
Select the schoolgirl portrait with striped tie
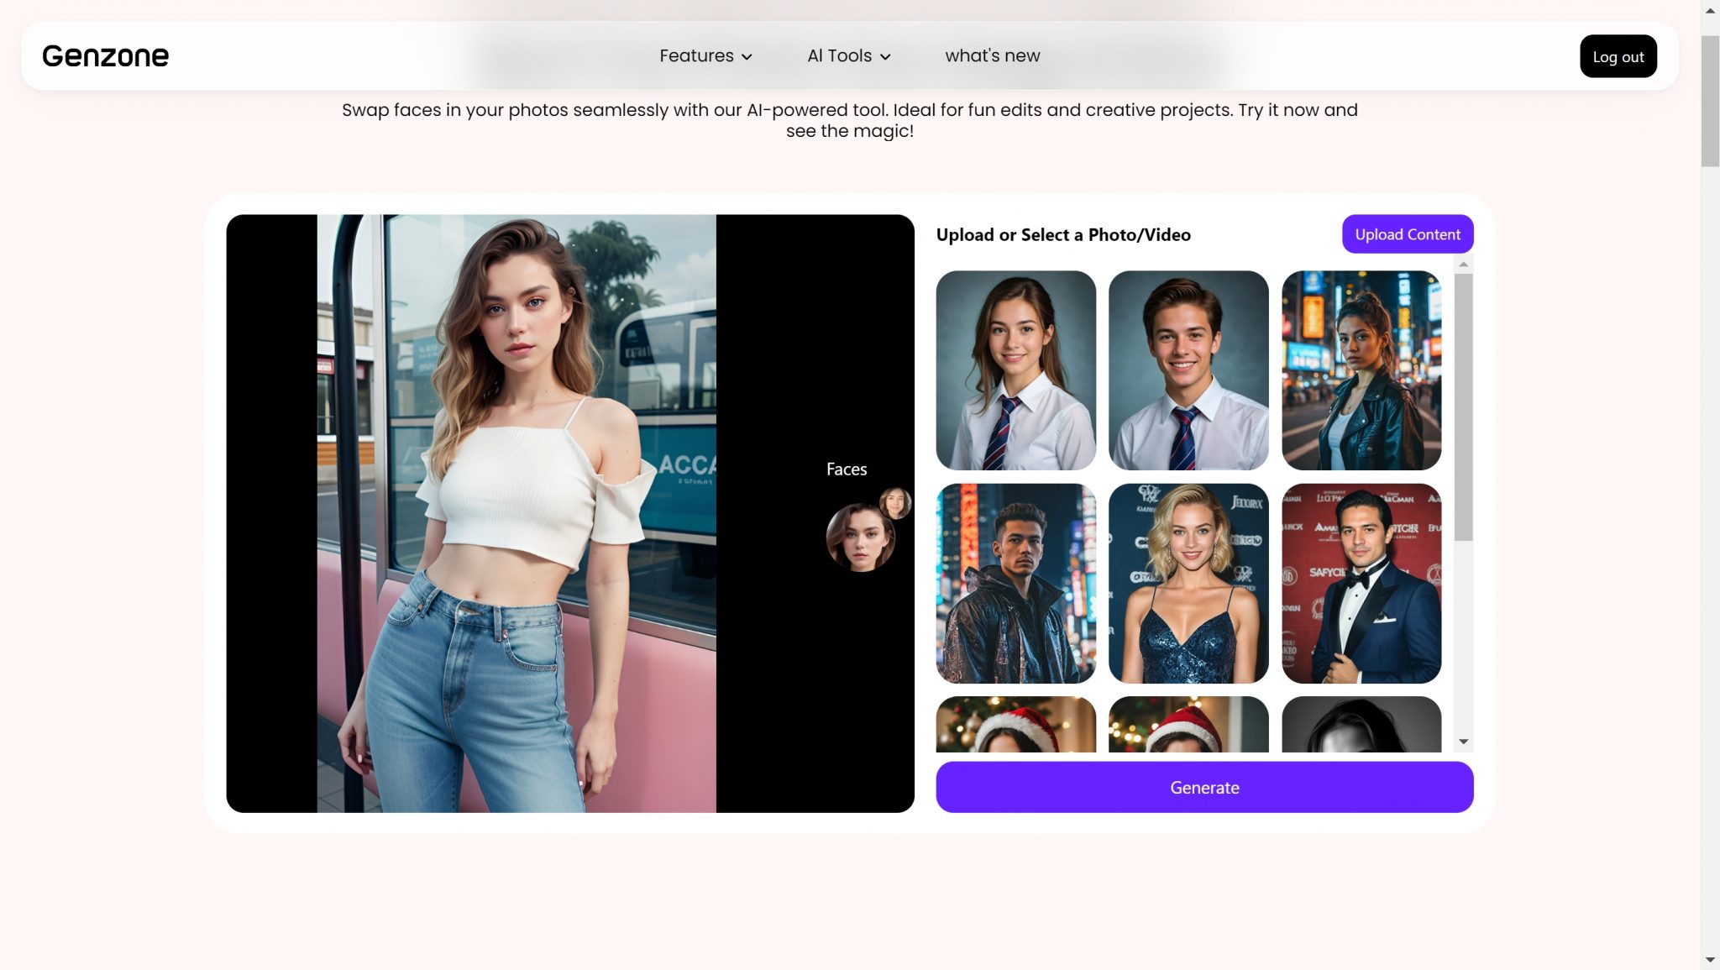click(1016, 370)
